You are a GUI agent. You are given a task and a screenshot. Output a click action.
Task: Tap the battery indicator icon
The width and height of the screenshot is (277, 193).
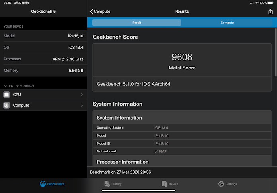pyautogui.click(x=271, y=3)
